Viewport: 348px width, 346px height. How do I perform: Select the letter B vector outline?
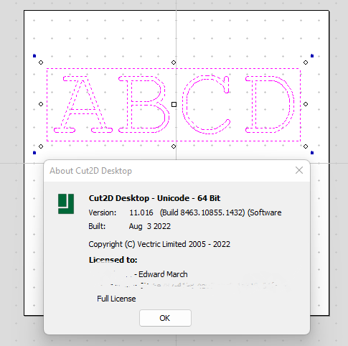click(x=144, y=104)
